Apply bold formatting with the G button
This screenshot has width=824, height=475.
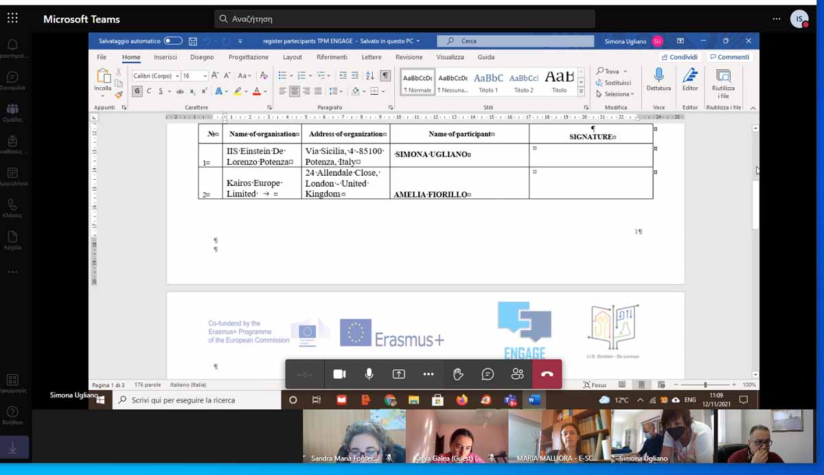click(x=137, y=91)
